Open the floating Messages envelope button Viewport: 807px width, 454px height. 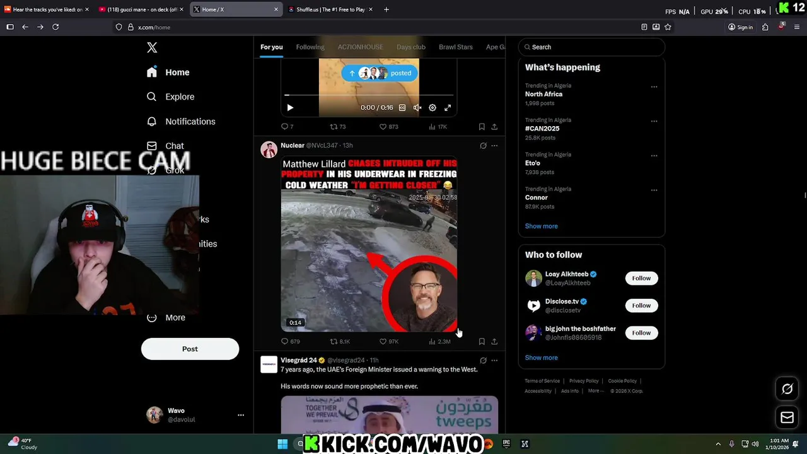787,417
